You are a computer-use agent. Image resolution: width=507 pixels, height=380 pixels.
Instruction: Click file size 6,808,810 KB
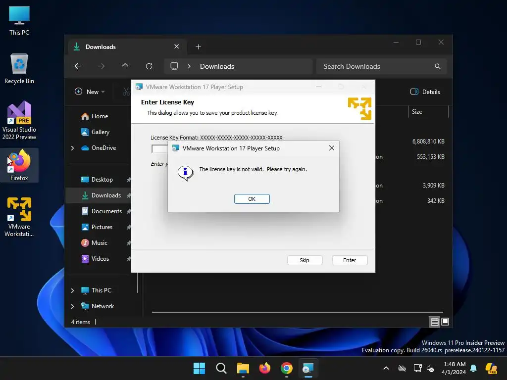[428, 142]
